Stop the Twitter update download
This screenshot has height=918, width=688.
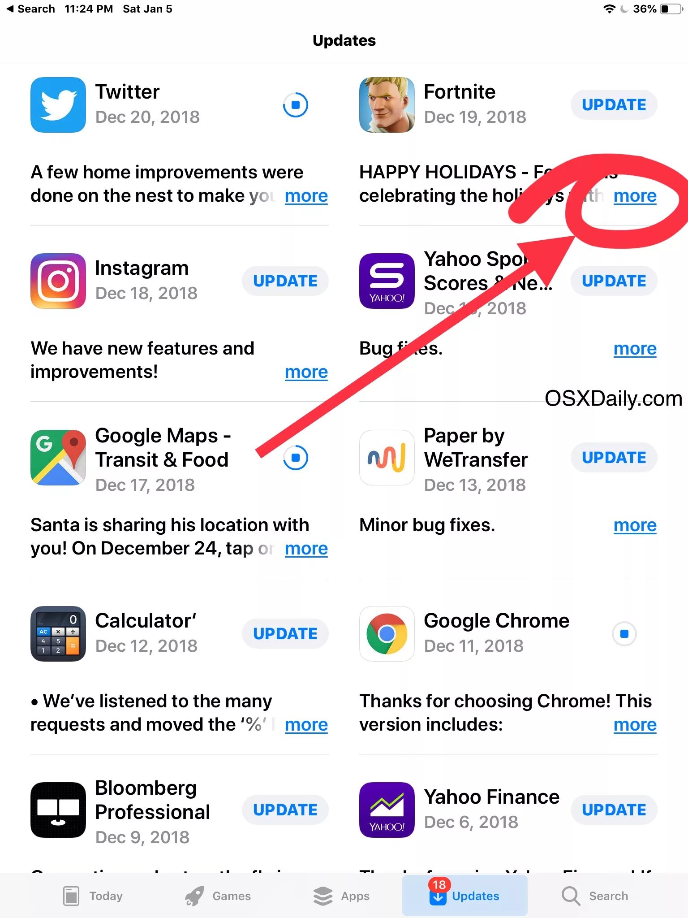pyautogui.click(x=296, y=105)
